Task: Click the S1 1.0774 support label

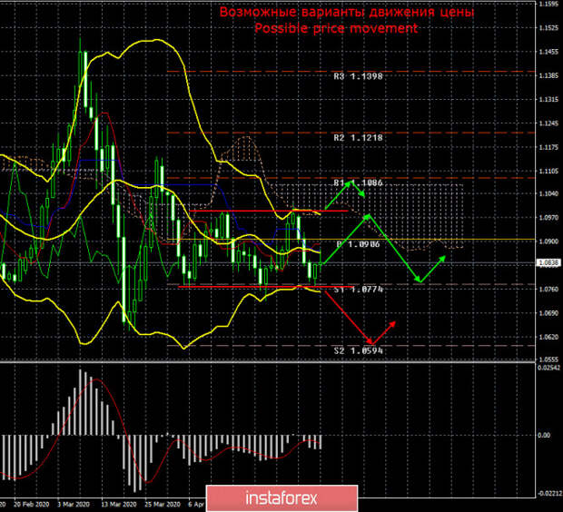Action: point(358,290)
